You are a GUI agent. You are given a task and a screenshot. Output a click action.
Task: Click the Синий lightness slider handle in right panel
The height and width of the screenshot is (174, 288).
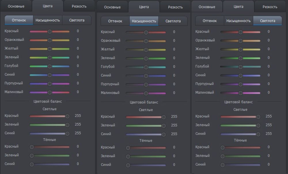240,75
